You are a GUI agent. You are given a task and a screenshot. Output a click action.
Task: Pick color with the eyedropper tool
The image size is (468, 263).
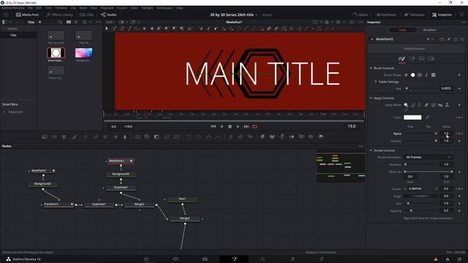click(427, 118)
